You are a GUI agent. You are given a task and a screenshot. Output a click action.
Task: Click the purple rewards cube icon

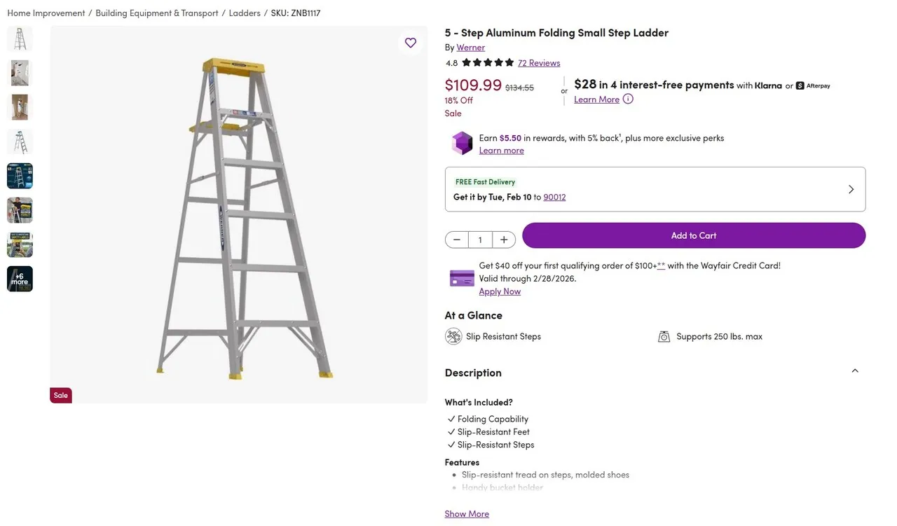462,143
